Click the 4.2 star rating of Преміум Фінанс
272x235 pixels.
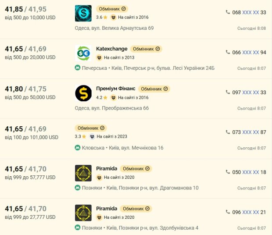pos(102,98)
